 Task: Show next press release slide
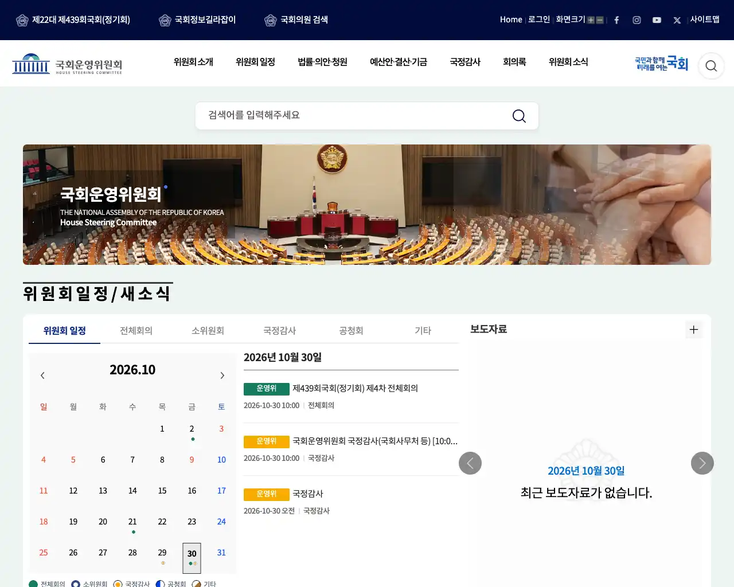click(702, 463)
